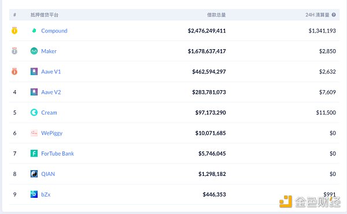Click the help icon beside 24H清算量
The width and height of the screenshot is (347, 214).
[334, 14]
